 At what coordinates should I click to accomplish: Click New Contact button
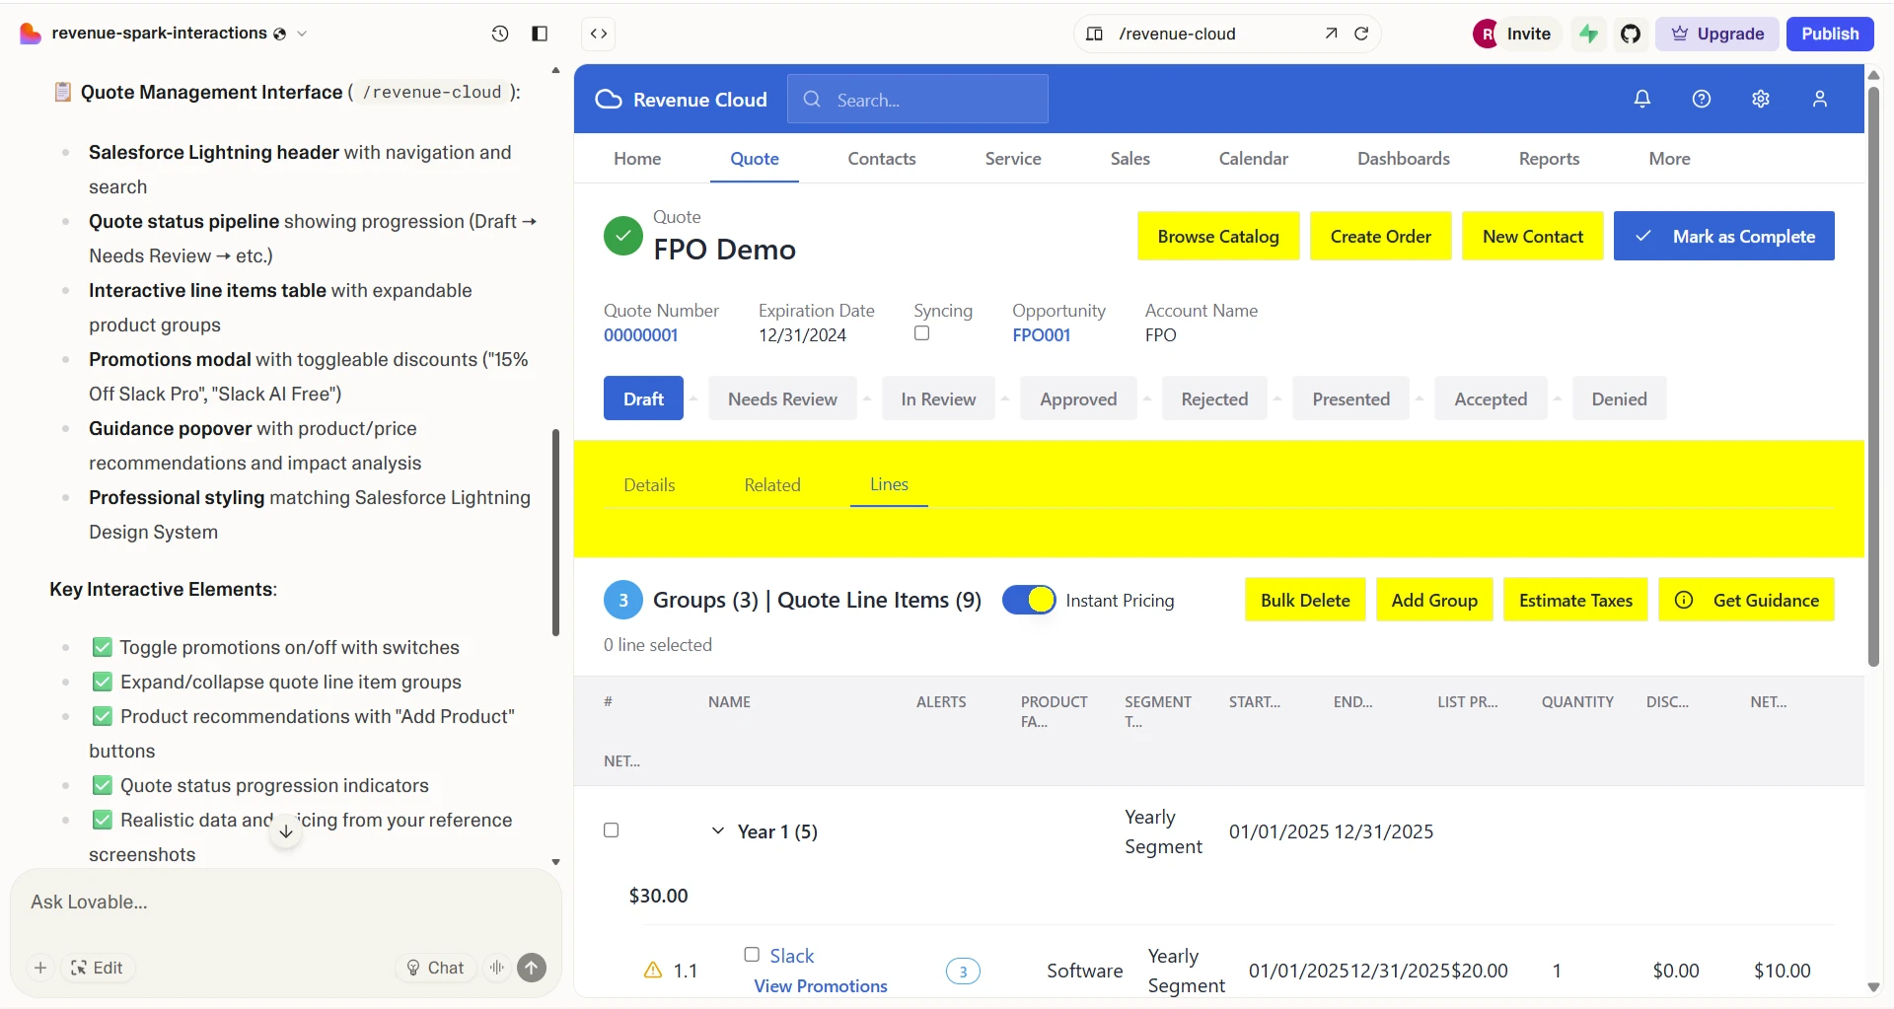pos(1533,237)
